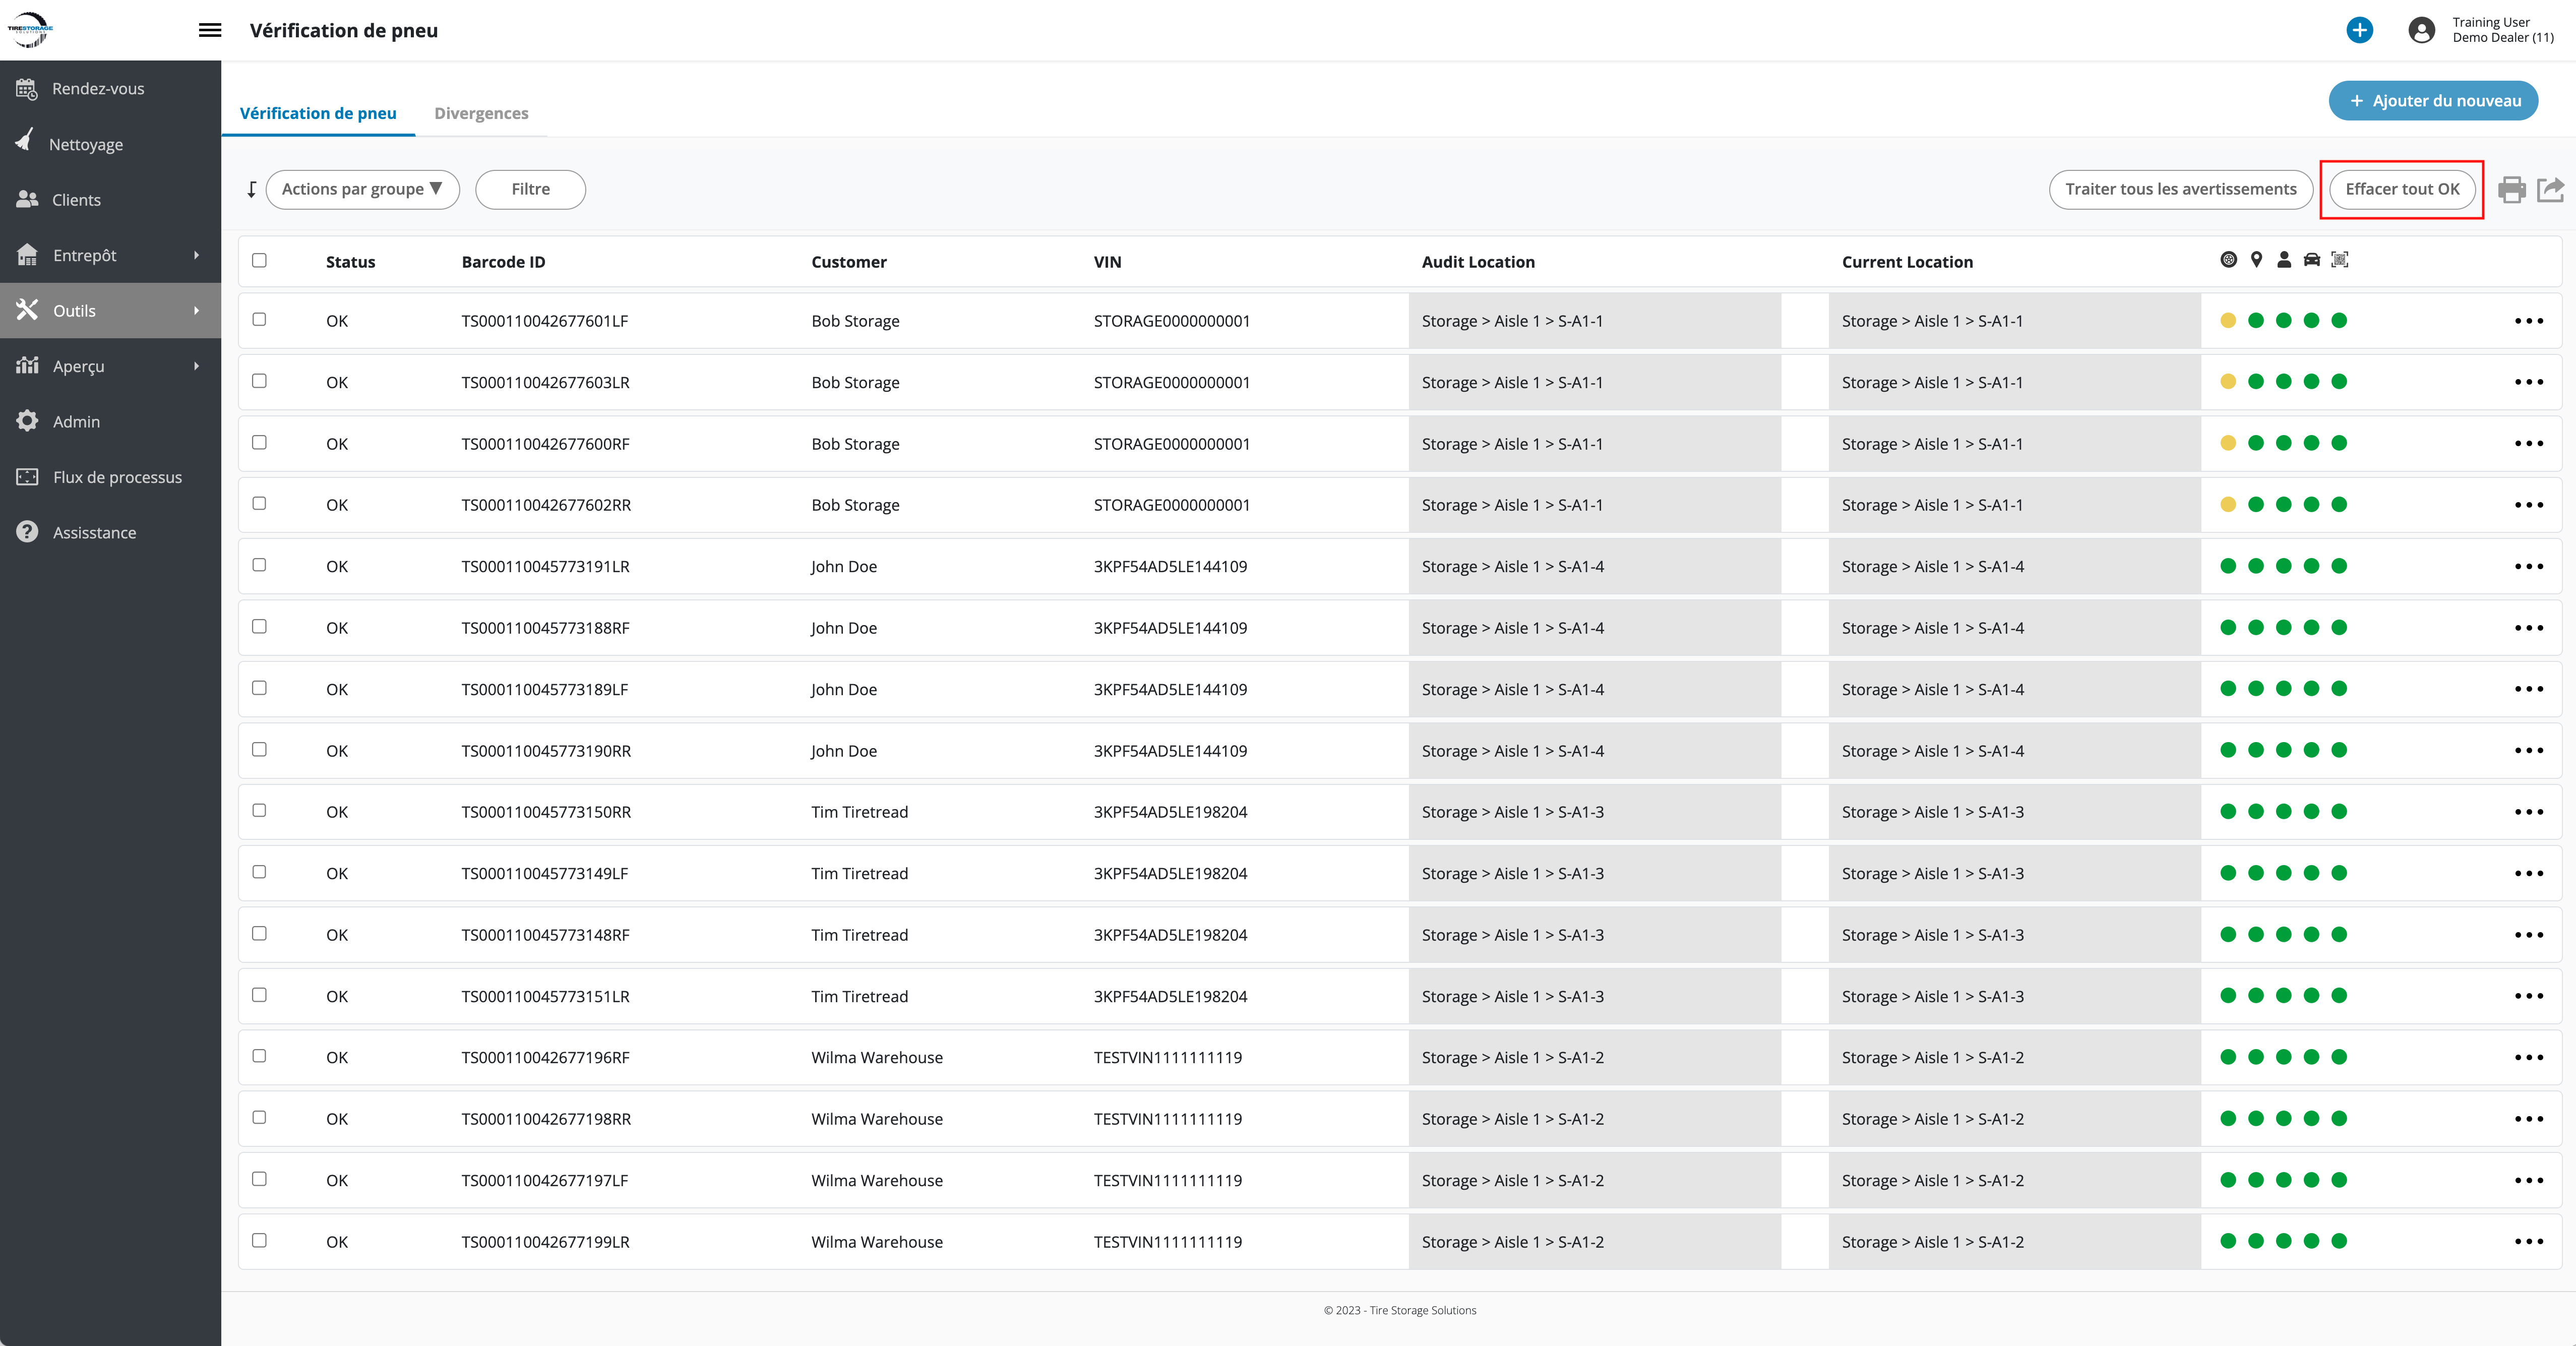2576x1346 pixels.
Task: Click the sort arrow icon beside Actions
Action: (252, 189)
